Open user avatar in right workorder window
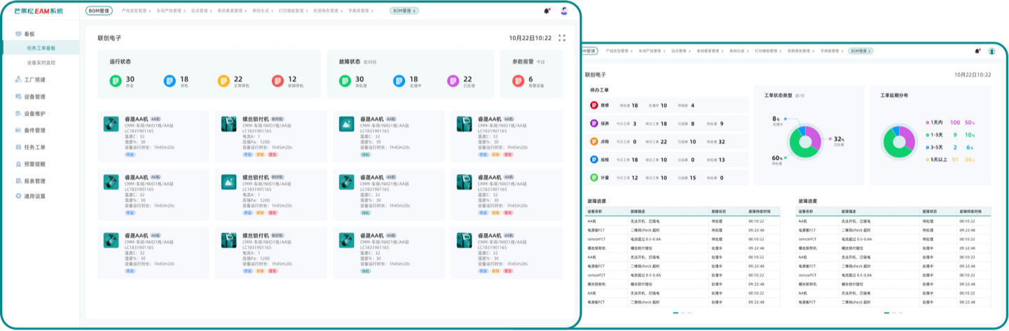The height and width of the screenshot is (331, 1009). [991, 51]
